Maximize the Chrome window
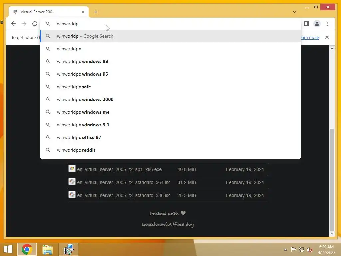The height and width of the screenshot is (256, 341). [316, 7]
